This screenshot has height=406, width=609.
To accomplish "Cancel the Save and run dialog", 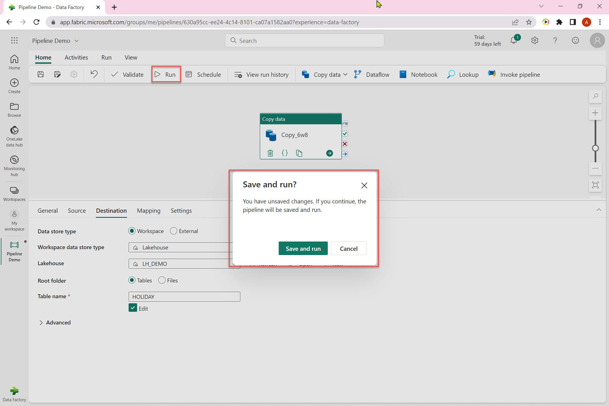I will [348, 249].
